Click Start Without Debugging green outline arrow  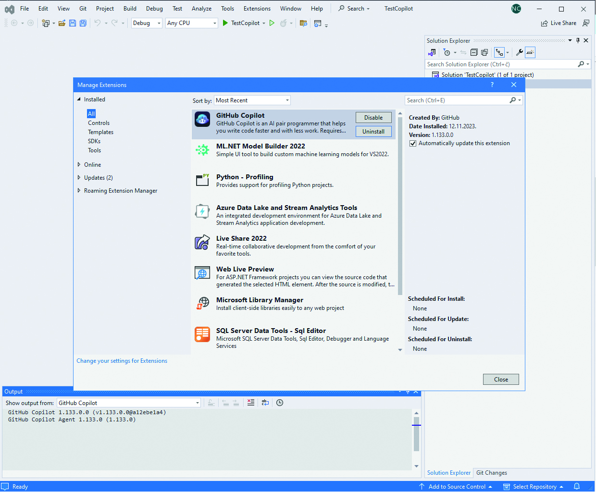272,23
